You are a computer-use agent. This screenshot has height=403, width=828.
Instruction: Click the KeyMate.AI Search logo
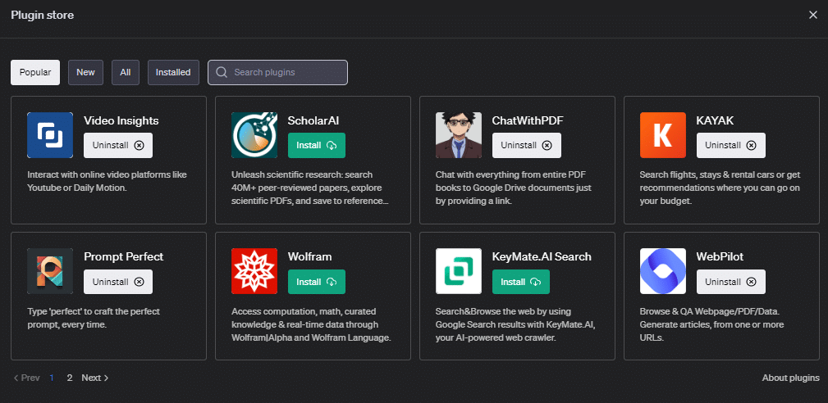(459, 271)
